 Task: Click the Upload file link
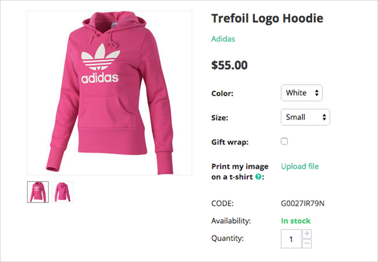click(300, 166)
